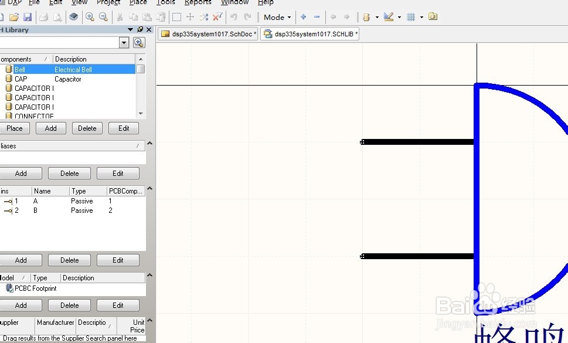Click the Deselect All icon

[204, 17]
